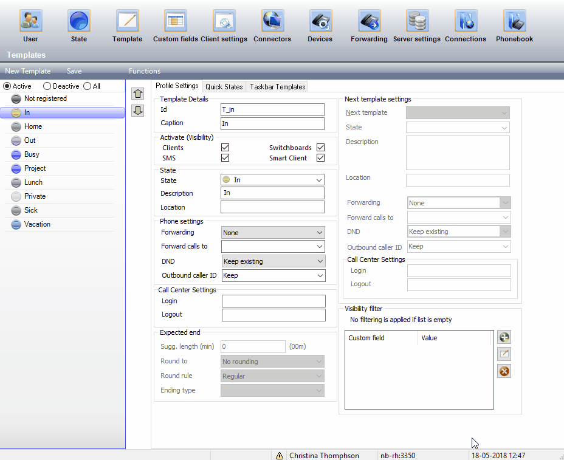Open the Server settings icon
The height and width of the screenshot is (460, 564).
click(x=417, y=21)
